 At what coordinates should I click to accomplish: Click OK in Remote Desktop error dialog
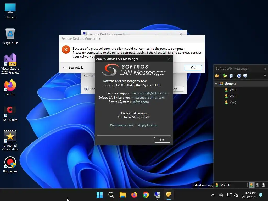point(193,68)
